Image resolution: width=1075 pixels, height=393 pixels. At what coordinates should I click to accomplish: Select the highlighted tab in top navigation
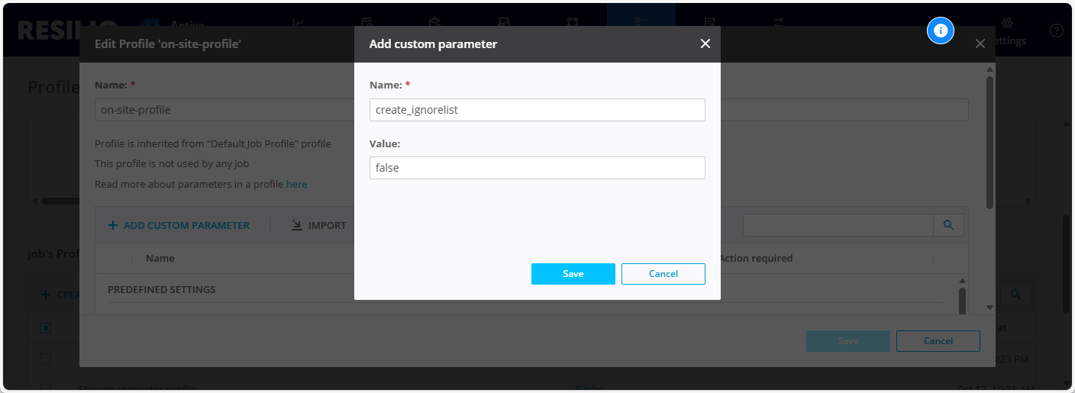tap(641, 23)
